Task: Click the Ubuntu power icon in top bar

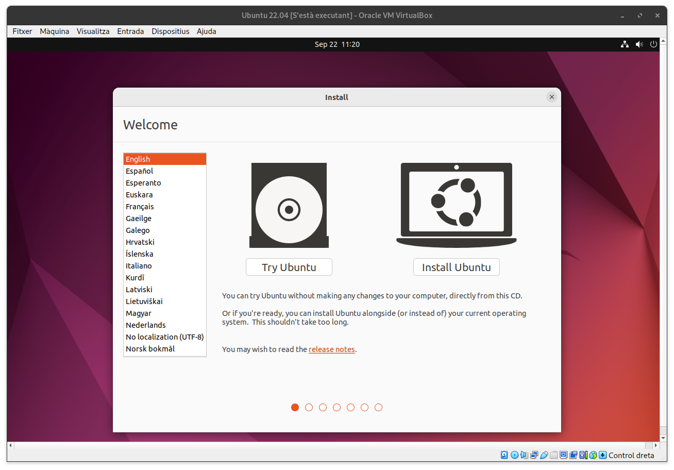Action: click(x=653, y=44)
